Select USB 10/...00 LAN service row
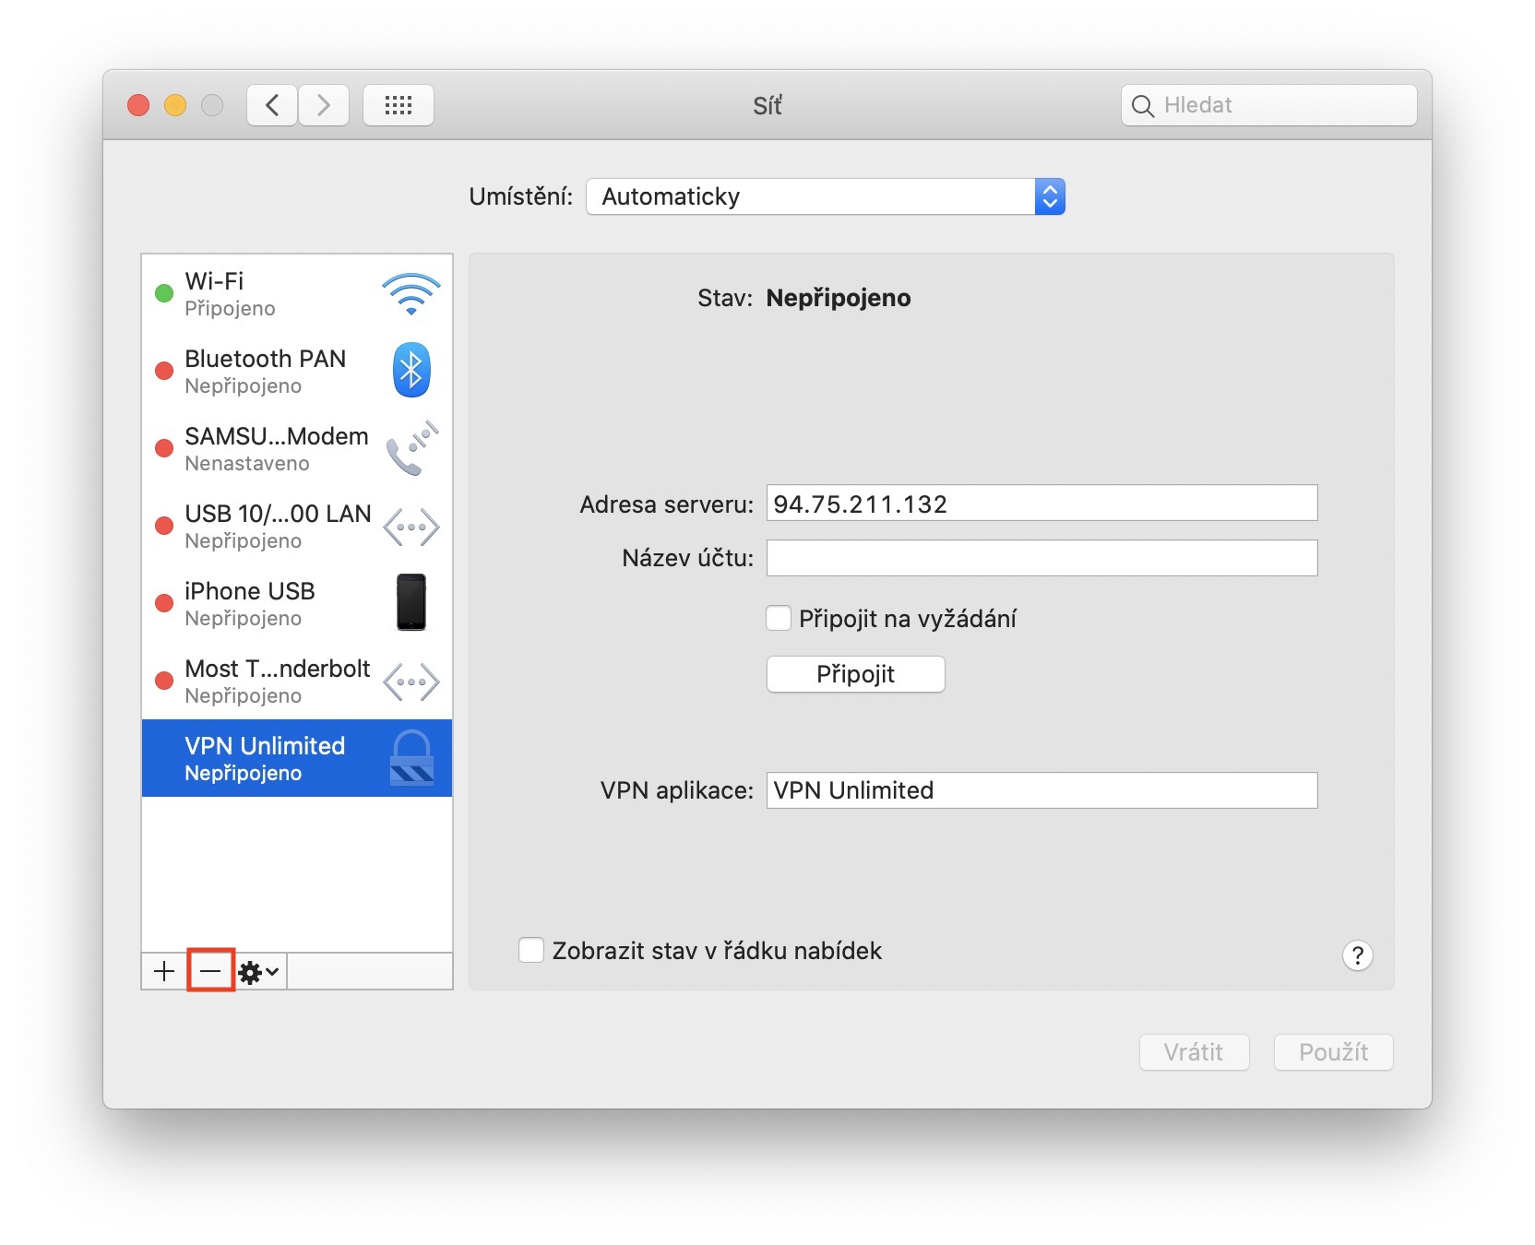This screenshot has width=1535, height=1245. coord(297,526)
